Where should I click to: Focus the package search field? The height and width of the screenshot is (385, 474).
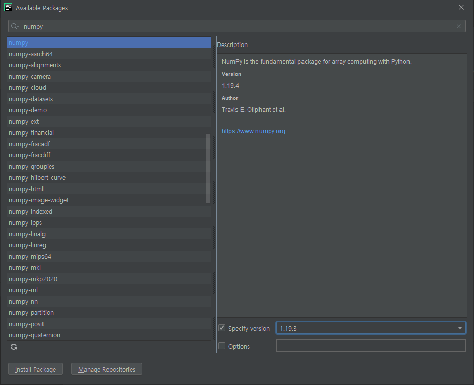[236, 26]
